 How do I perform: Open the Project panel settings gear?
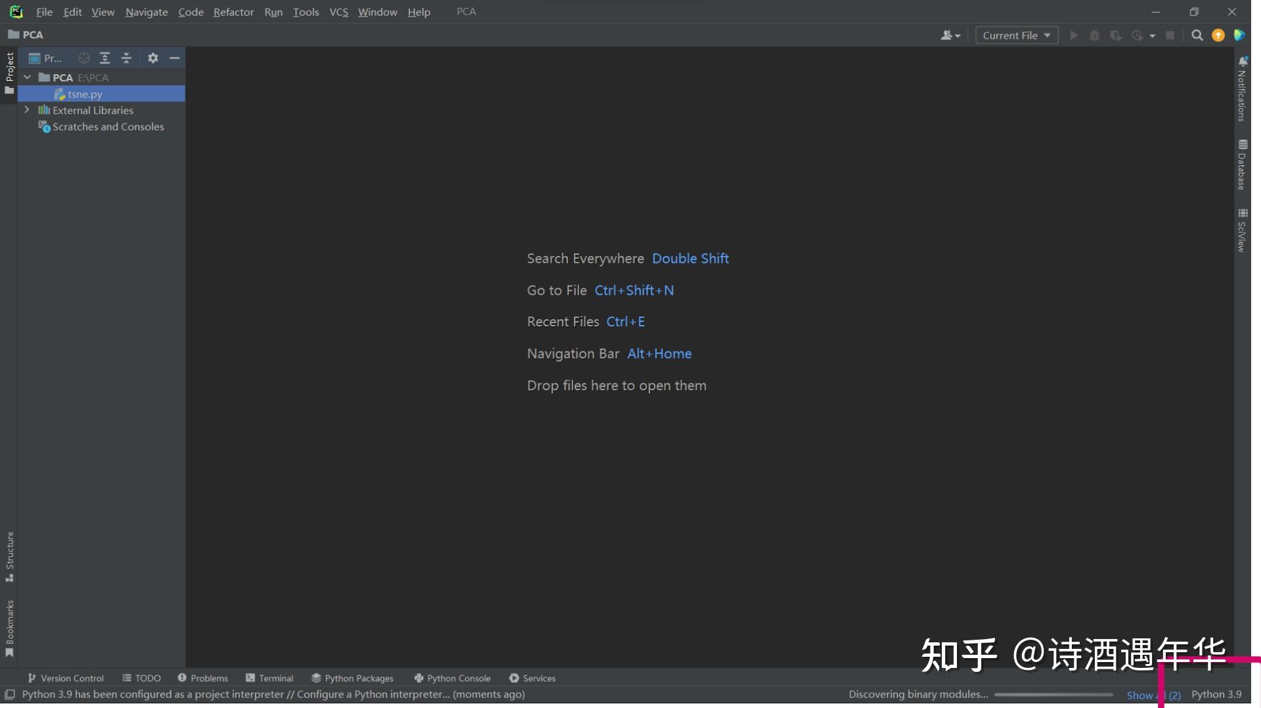[153, 58]
